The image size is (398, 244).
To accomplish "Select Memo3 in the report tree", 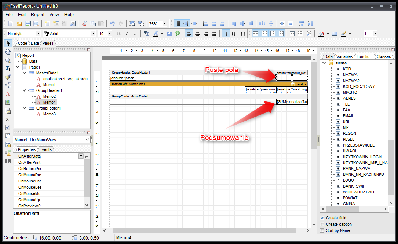I will [49, 114].
